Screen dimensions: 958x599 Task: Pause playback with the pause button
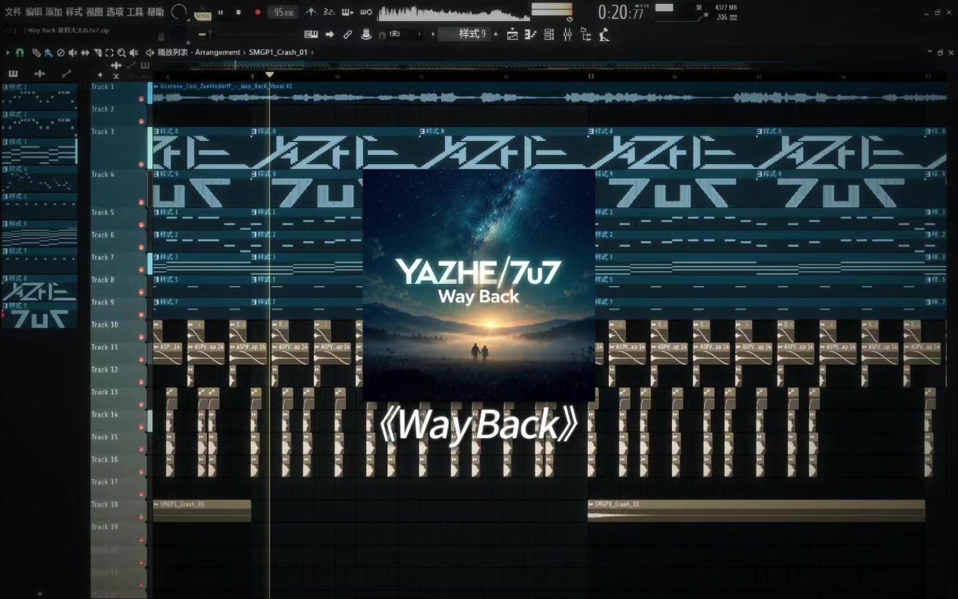pyautogui.click(x=221, y=12)
